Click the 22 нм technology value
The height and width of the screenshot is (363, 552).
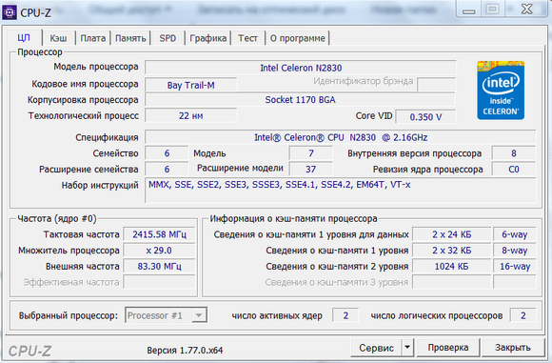coord(190,115)
